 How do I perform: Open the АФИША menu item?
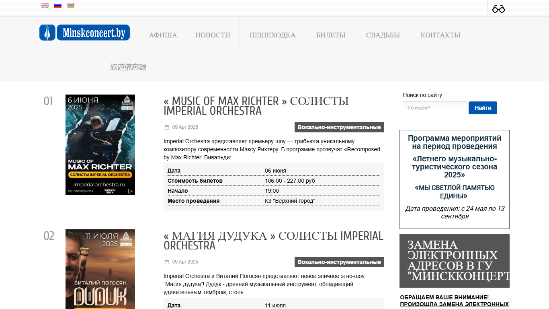coord(163,35)
